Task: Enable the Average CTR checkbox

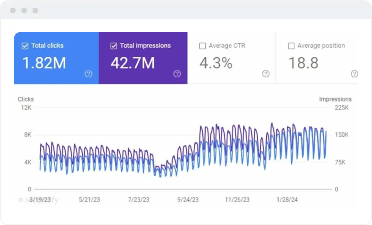Action: (202, 46)
